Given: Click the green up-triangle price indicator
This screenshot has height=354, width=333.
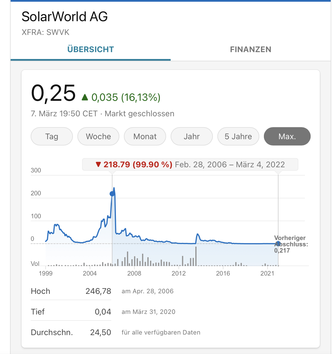Looking at the screenshot, I should 85,97.
